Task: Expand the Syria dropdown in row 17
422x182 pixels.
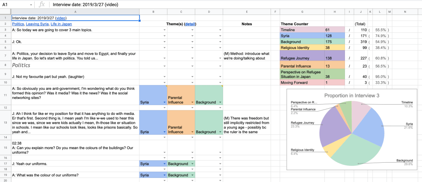Action: click(165, 163)
